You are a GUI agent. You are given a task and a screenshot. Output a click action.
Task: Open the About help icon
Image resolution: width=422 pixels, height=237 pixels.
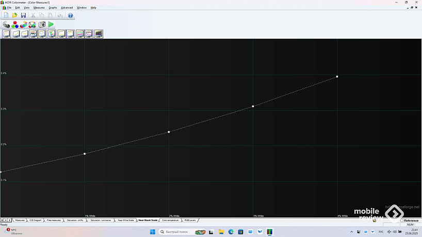[x=71, y=15]
